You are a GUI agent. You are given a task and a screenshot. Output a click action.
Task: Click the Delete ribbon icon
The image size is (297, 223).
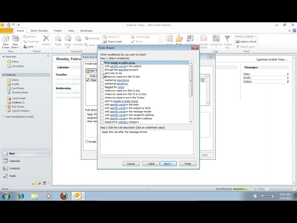[46, 40]
